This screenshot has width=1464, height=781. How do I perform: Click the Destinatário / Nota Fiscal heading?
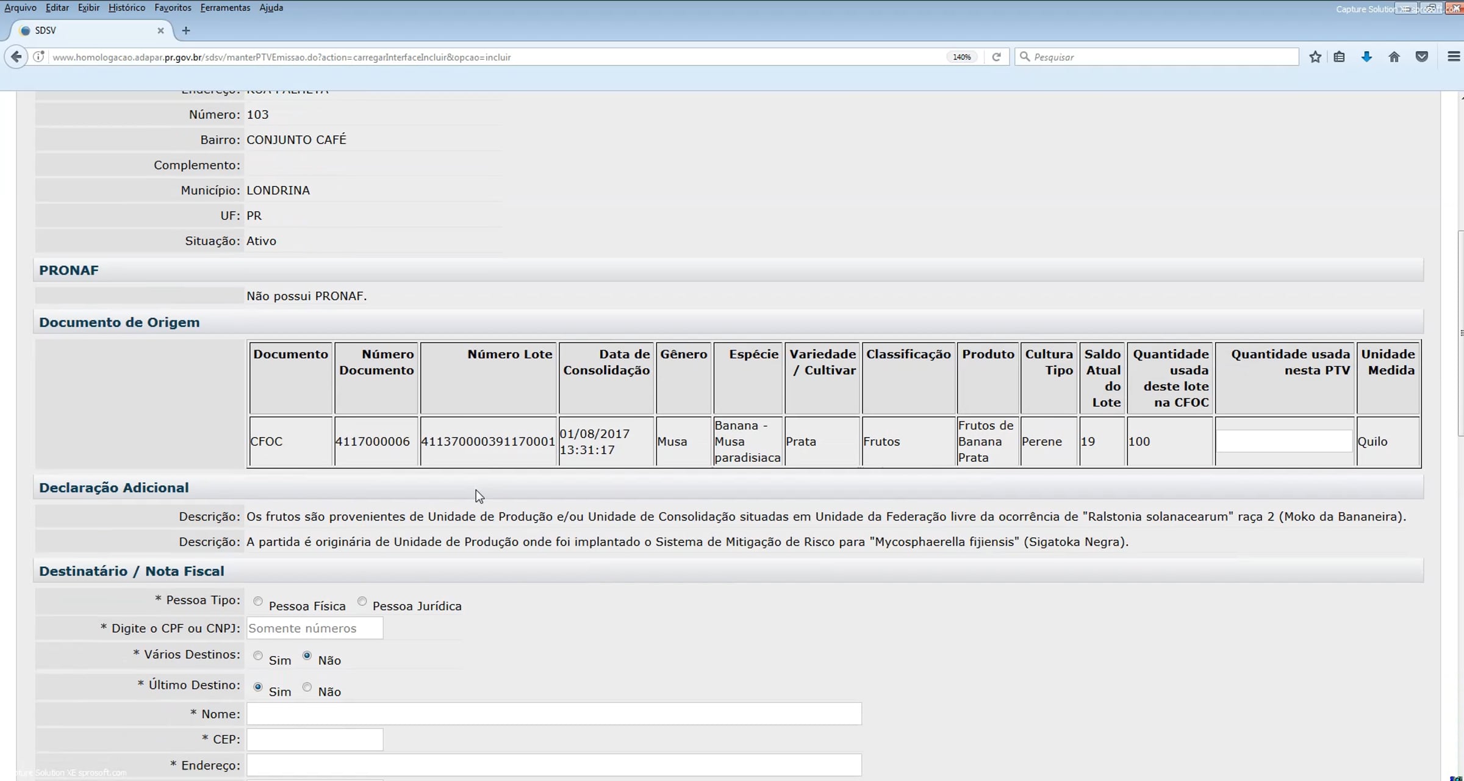[132, 571]
